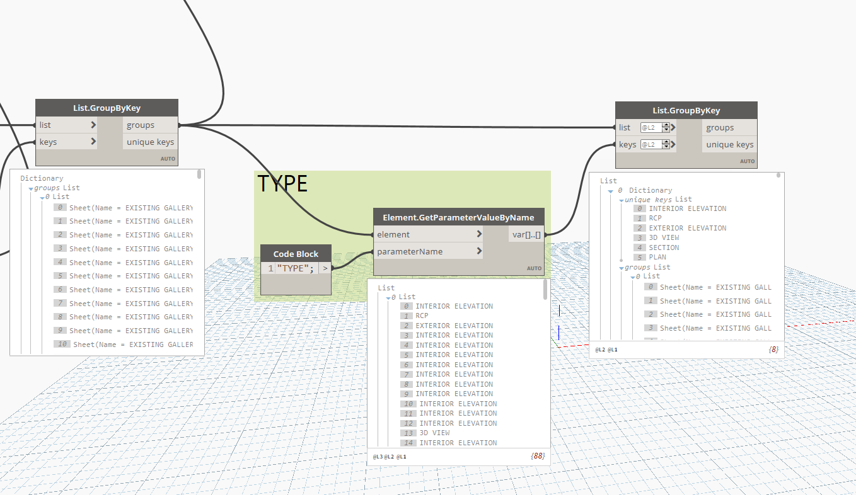Select the Code Block node header

pyautogui.click(x=296, y=254)
